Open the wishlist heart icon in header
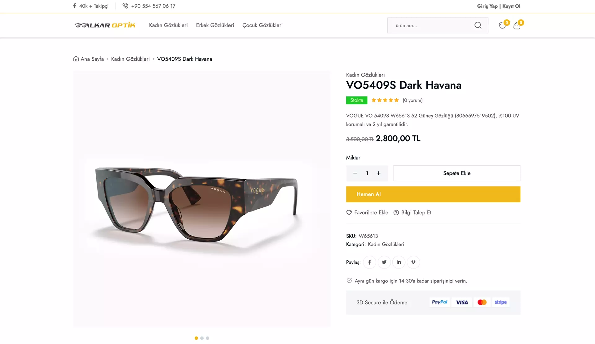The height and width of the screenshot is (344, 595). [502, 26]
